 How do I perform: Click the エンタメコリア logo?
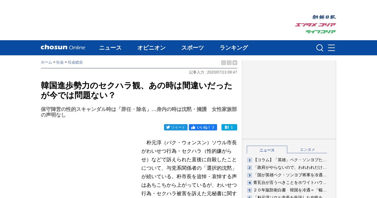315,25
